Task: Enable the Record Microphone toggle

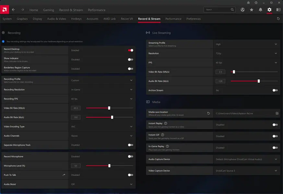Action: pos(131,156)
